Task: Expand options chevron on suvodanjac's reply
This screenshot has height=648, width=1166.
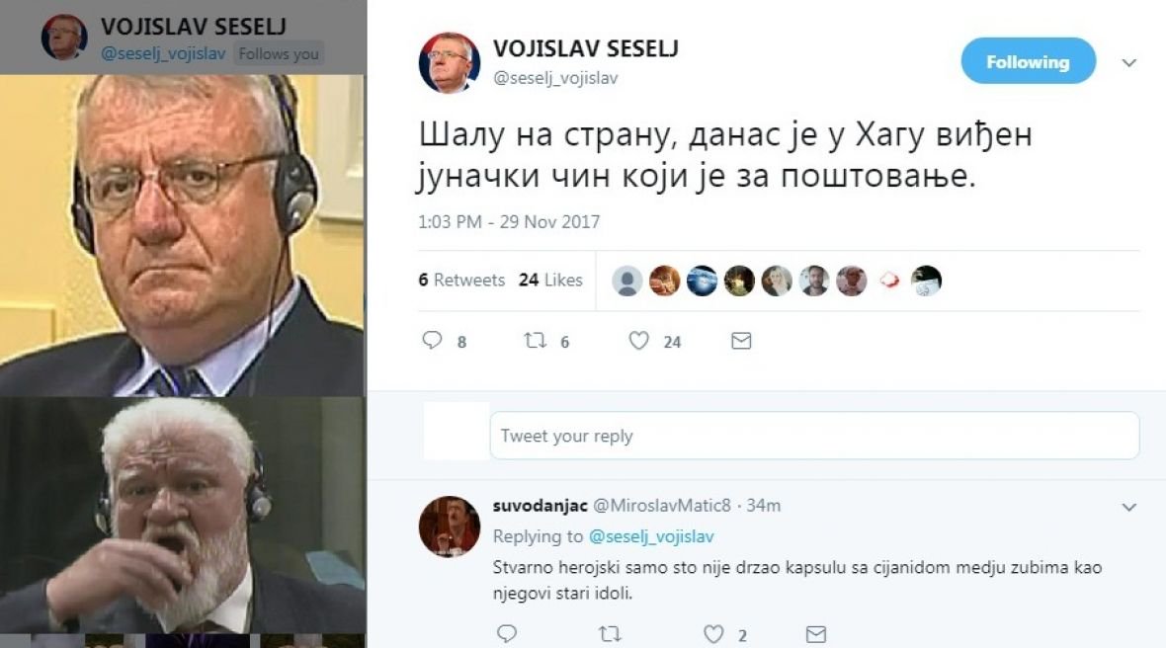Action: [x=1128, y=508]
